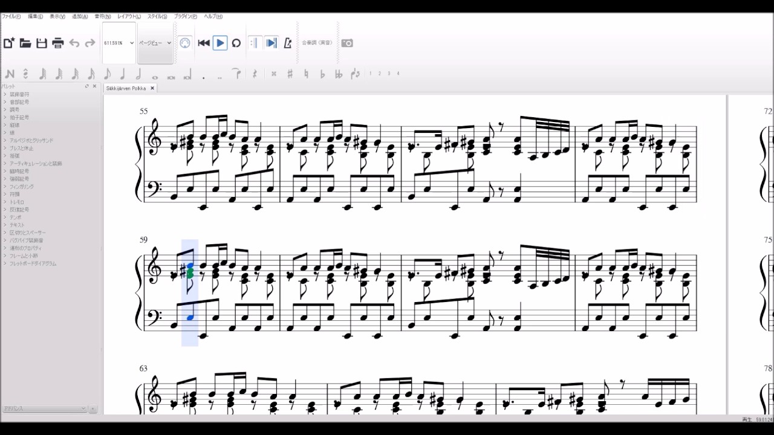
Task: Capture a screenshot with camera icon
Action: [347, 43]
